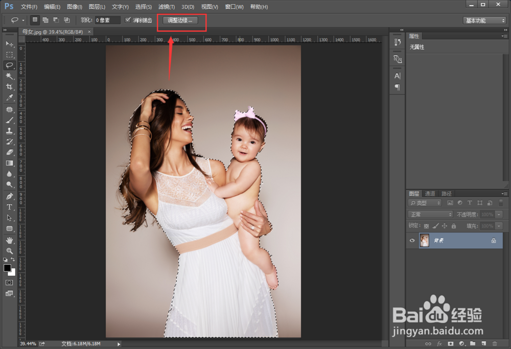
Task: Toggle Lock Transparent Pixels
Action: pos(426,226)
